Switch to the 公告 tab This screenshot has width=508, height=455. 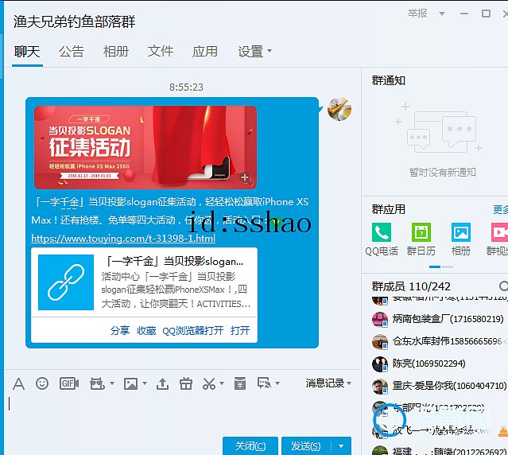pyautogui.click(x=72, y=52)
